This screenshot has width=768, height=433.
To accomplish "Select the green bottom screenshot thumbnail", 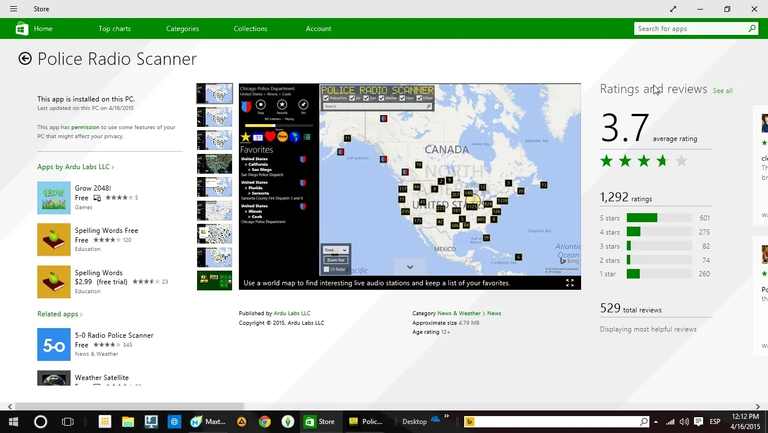I will pos(215,281).
